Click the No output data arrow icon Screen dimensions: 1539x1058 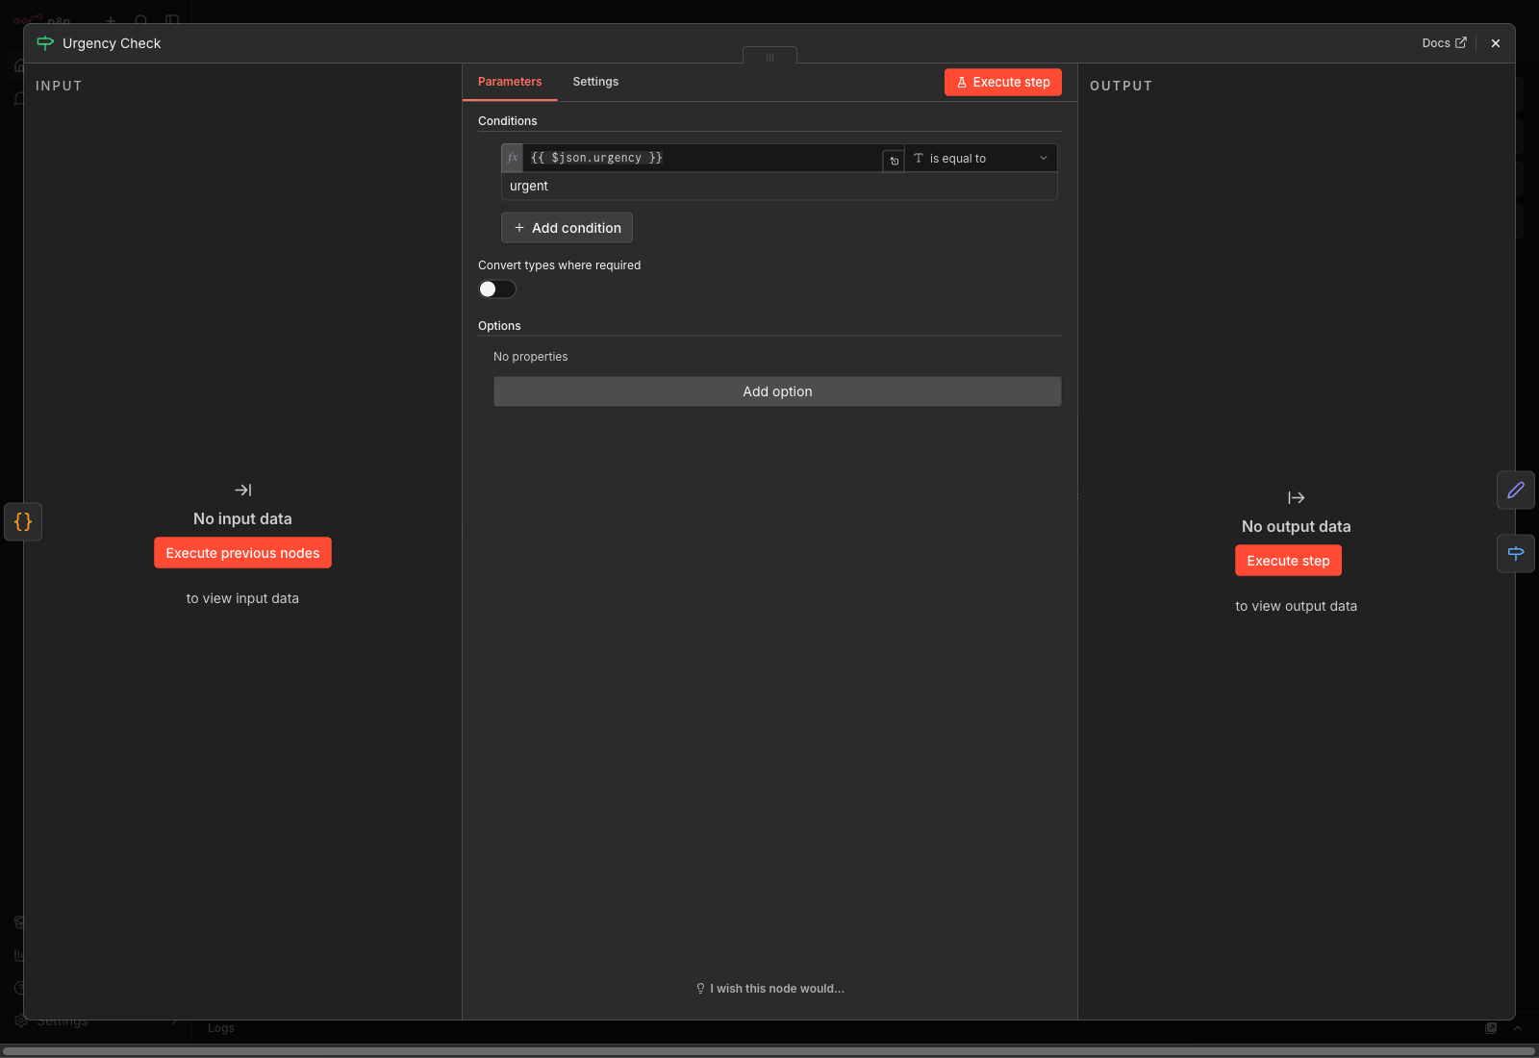(x=1296, y=498)
